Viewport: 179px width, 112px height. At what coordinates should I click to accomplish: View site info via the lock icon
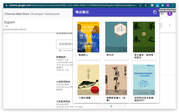click(x=6, y=5)
